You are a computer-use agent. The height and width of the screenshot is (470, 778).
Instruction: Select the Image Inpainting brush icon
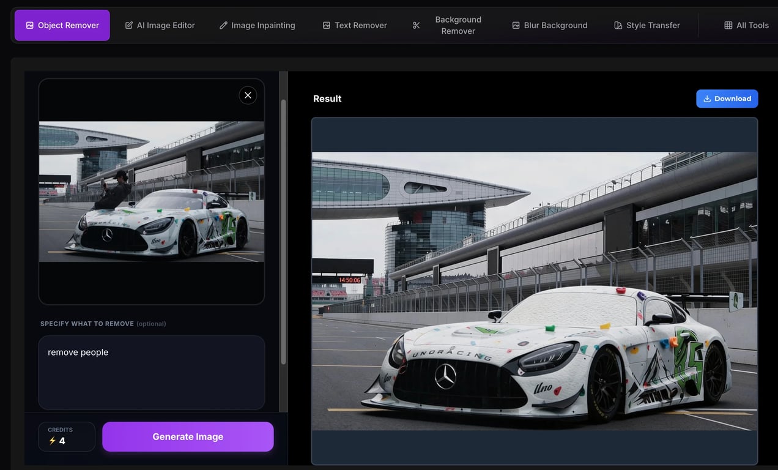(224, 25)
